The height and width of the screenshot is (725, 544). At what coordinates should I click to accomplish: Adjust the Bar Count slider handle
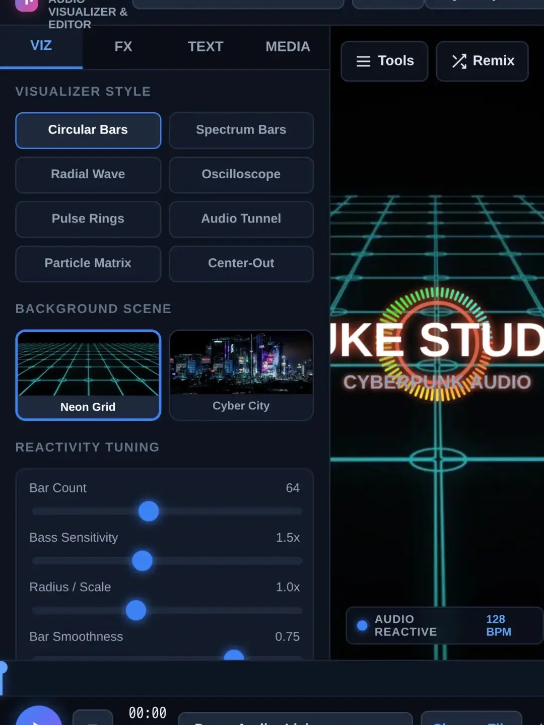(149, 511)
